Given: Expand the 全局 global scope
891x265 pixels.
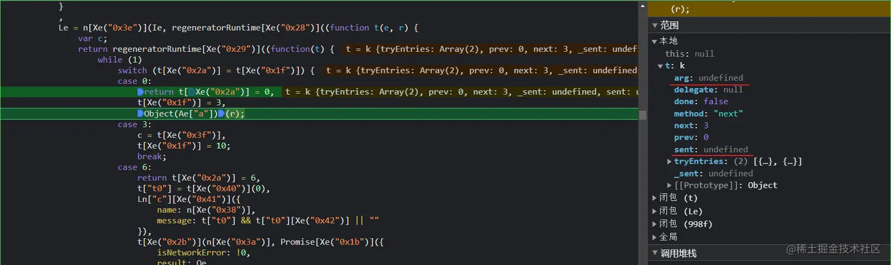Looking at the screenshot, I should 655,237.
